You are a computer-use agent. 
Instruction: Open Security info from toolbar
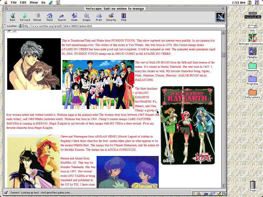pos(111,17)
